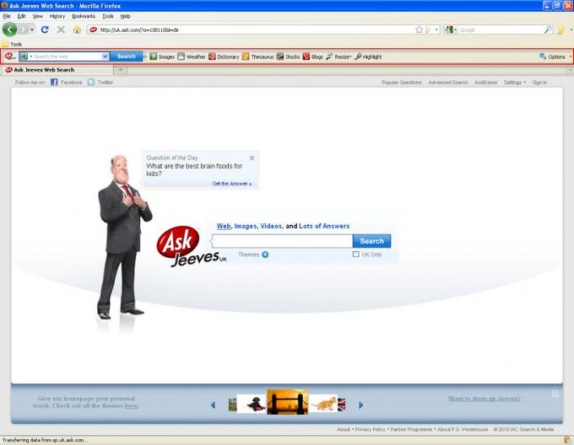Click the Want to dress up Jeeves link
The width and height of the screenshot is (574, 445).
pyautogui.click(x=484, y=399)
